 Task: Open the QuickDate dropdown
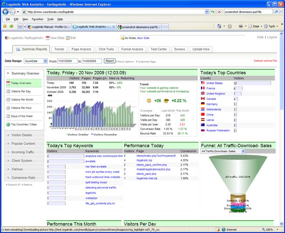pos(45,61)
